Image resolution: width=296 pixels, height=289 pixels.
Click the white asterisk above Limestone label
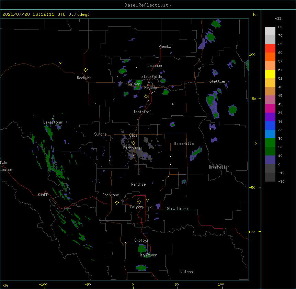pyautogui.click(x=53, y=119)
